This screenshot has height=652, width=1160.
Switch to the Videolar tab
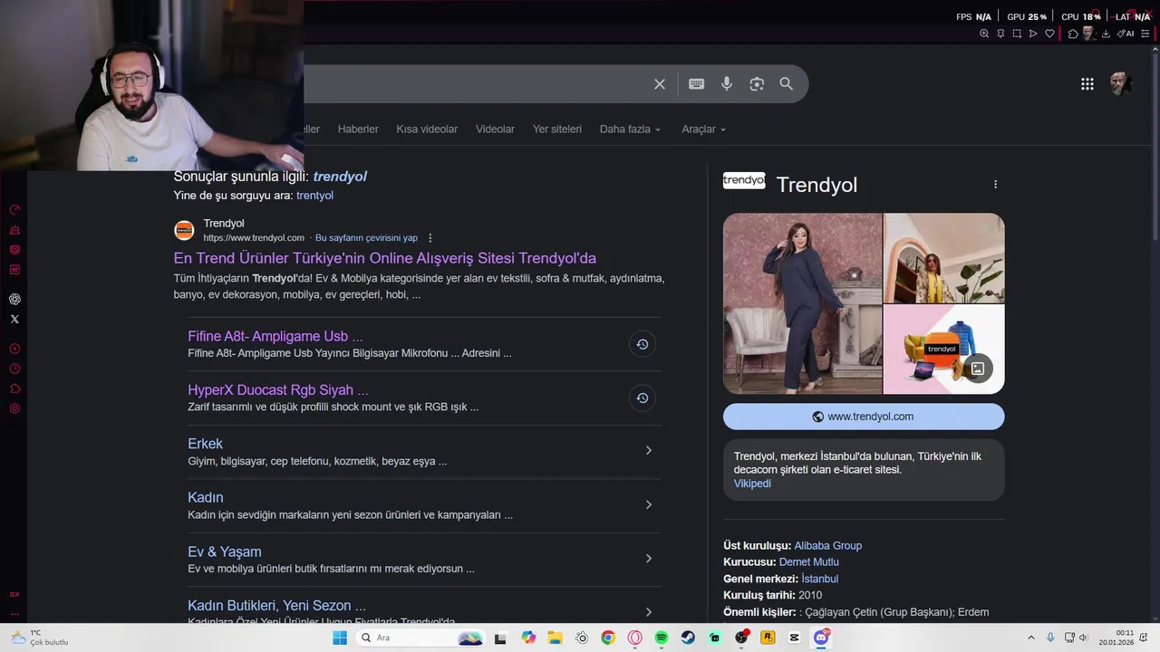point(495,129)
